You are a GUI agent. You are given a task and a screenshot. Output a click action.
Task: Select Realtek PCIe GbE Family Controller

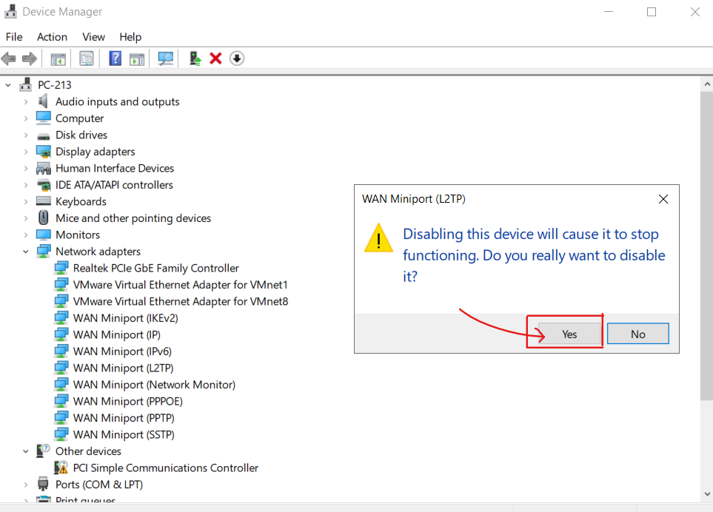pyautogui.click(x=155, y=268)
